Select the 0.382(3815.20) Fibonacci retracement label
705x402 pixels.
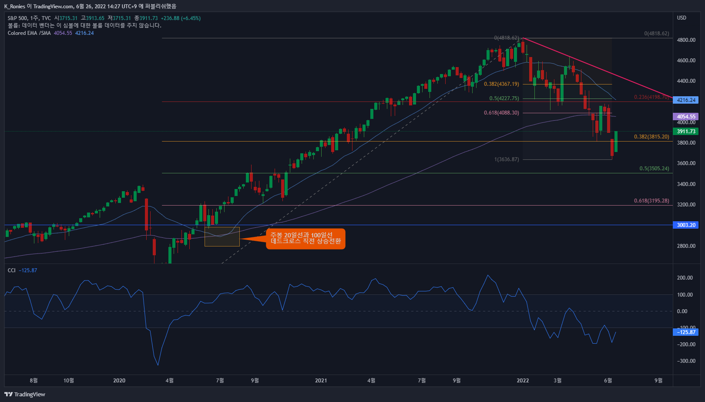tap(651, 137)
